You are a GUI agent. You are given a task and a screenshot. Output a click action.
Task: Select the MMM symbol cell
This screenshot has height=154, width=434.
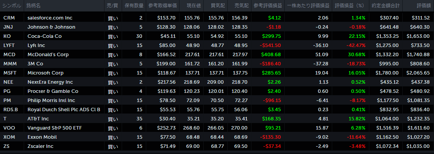(x=10, y=63)
